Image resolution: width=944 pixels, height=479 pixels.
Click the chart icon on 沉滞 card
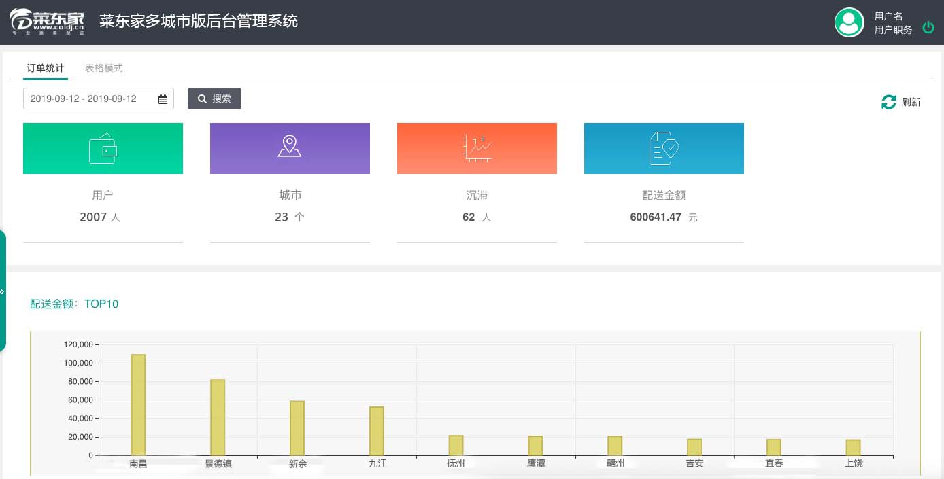[477, 148]
